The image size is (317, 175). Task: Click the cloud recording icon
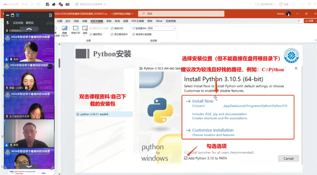[x=54, y=4]
